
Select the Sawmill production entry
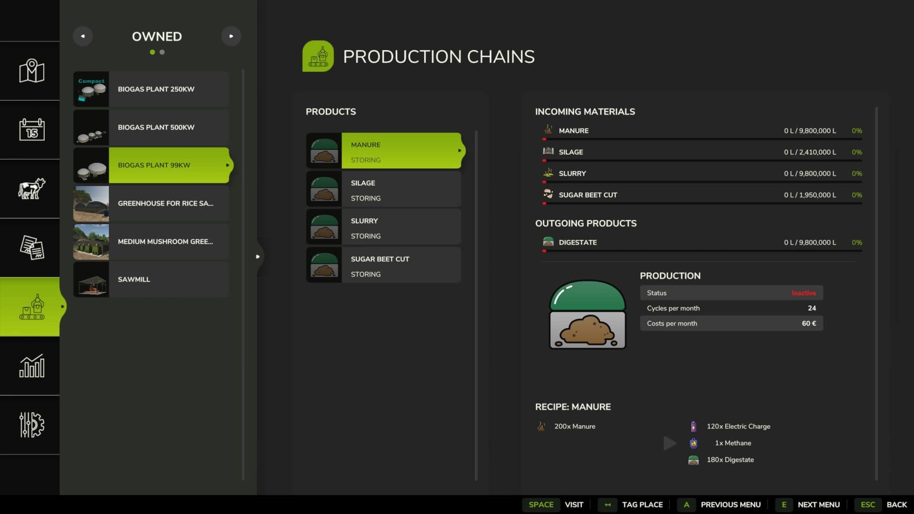(x=151, y=279)
